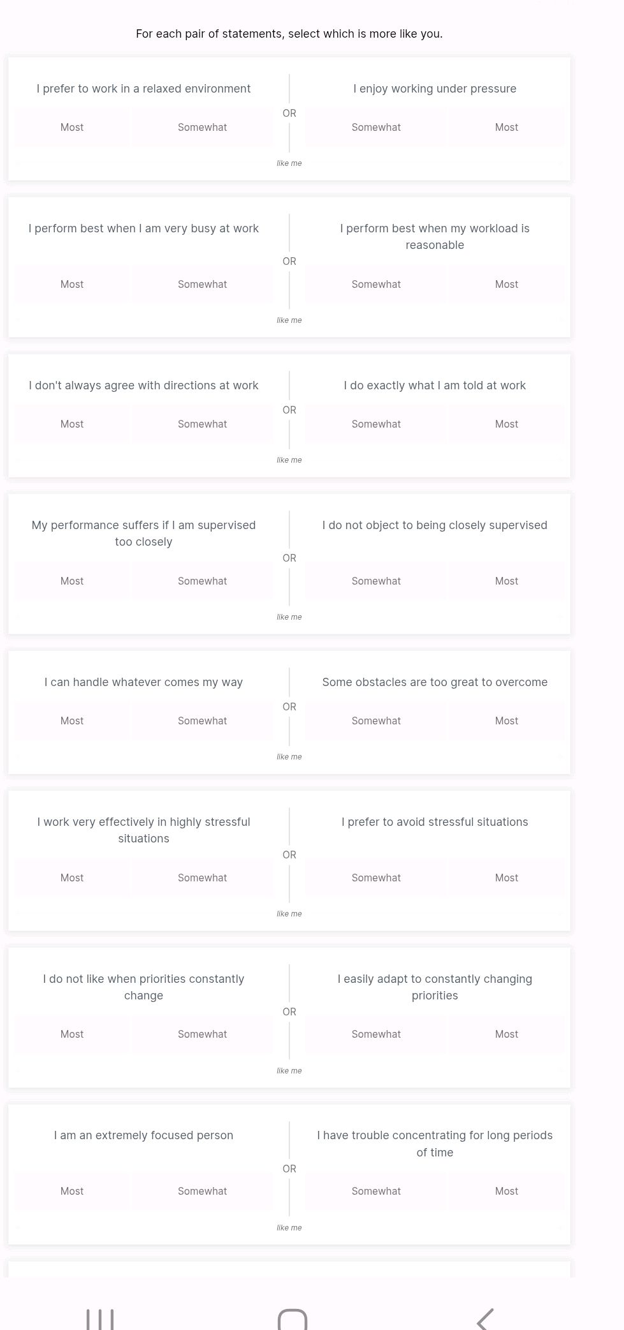The height and width of the screenshot is (1330, 624).
Task: Select "Most" for not objecting to supervision
Action: tap(506, 581)
